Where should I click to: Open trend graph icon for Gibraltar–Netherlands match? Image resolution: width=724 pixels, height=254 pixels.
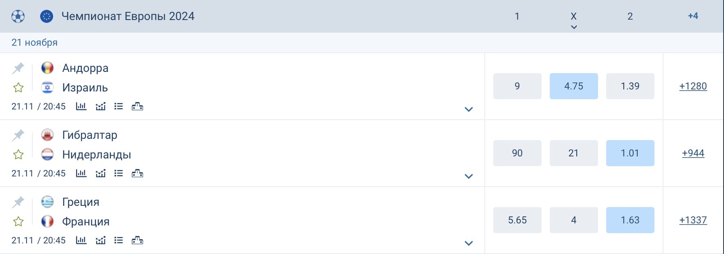[101, 174]
